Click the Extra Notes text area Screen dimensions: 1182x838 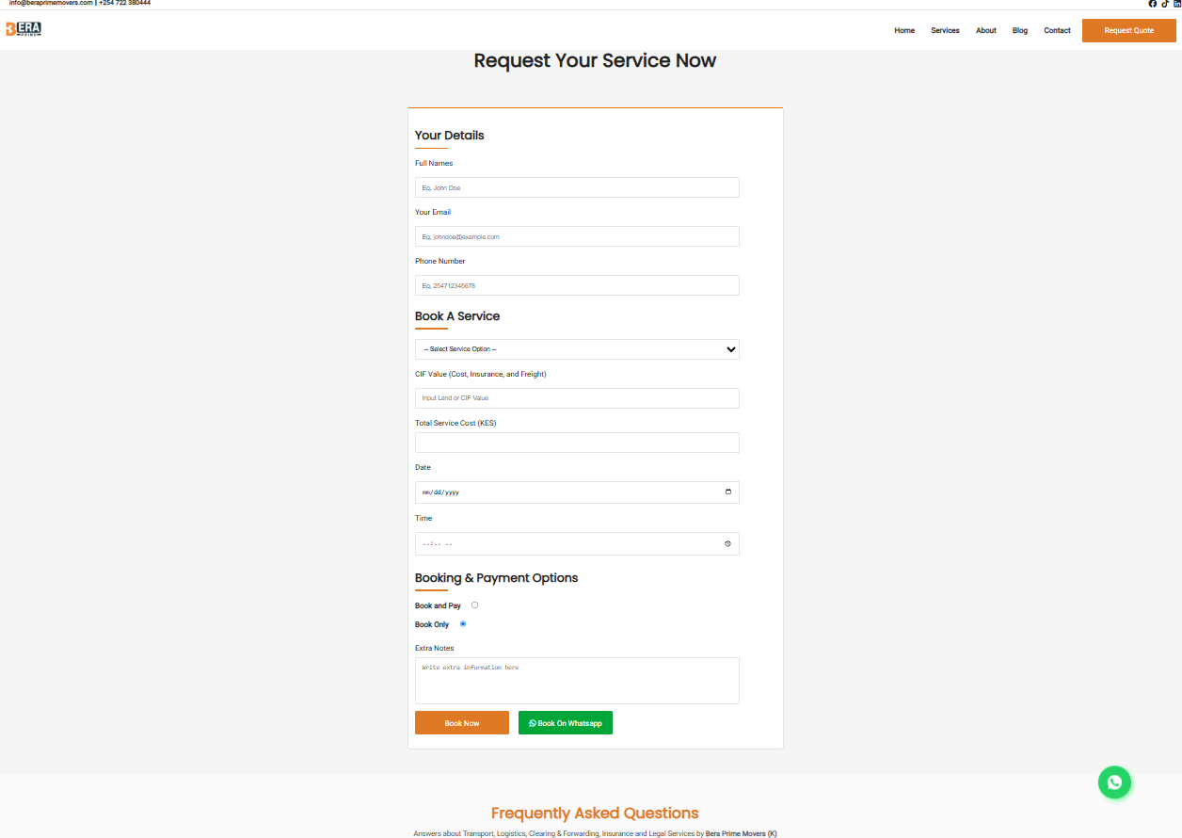(577, 680)
